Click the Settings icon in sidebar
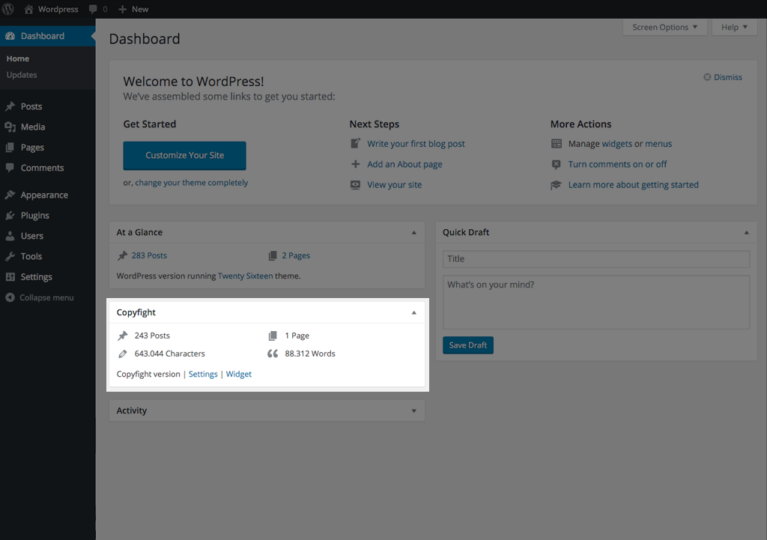This screenshot has width=767, height=540. coord(10,277)
